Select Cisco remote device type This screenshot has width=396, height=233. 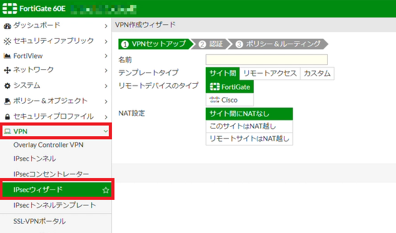(230, 100)
